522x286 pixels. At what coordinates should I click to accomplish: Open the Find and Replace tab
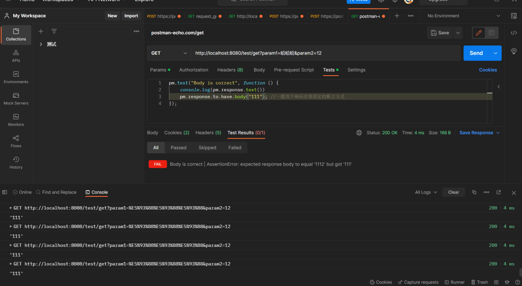[x=56, y=192]
